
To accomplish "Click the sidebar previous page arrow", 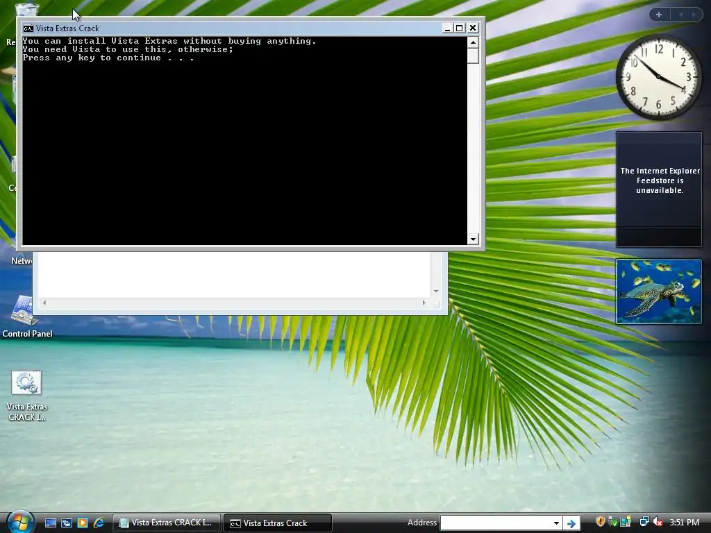I will tap(680, 15).
